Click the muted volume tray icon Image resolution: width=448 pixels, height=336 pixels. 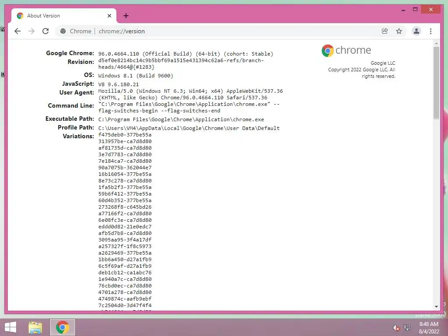[x=396, y=328]
